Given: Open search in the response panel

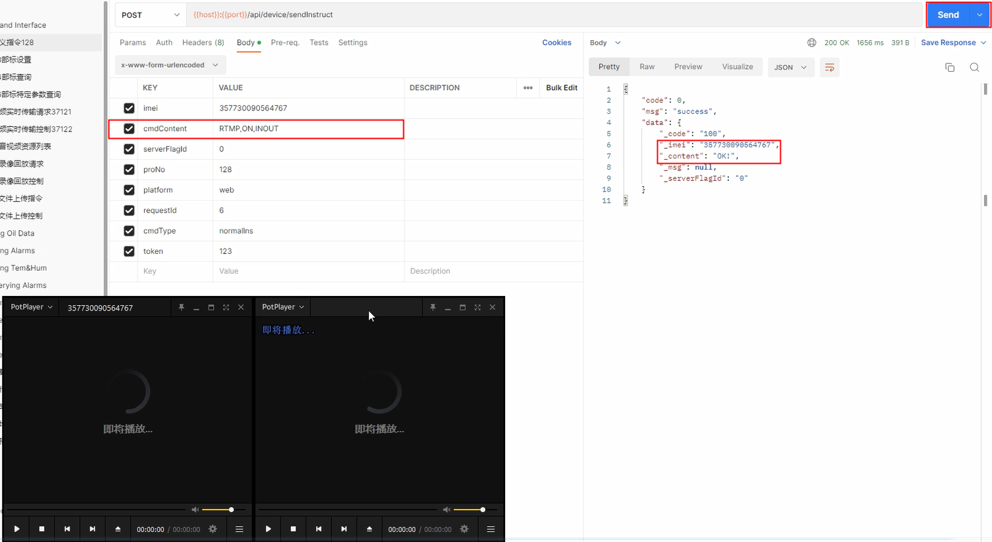Looking at the screenshot, I should click(x=974, y=67).
